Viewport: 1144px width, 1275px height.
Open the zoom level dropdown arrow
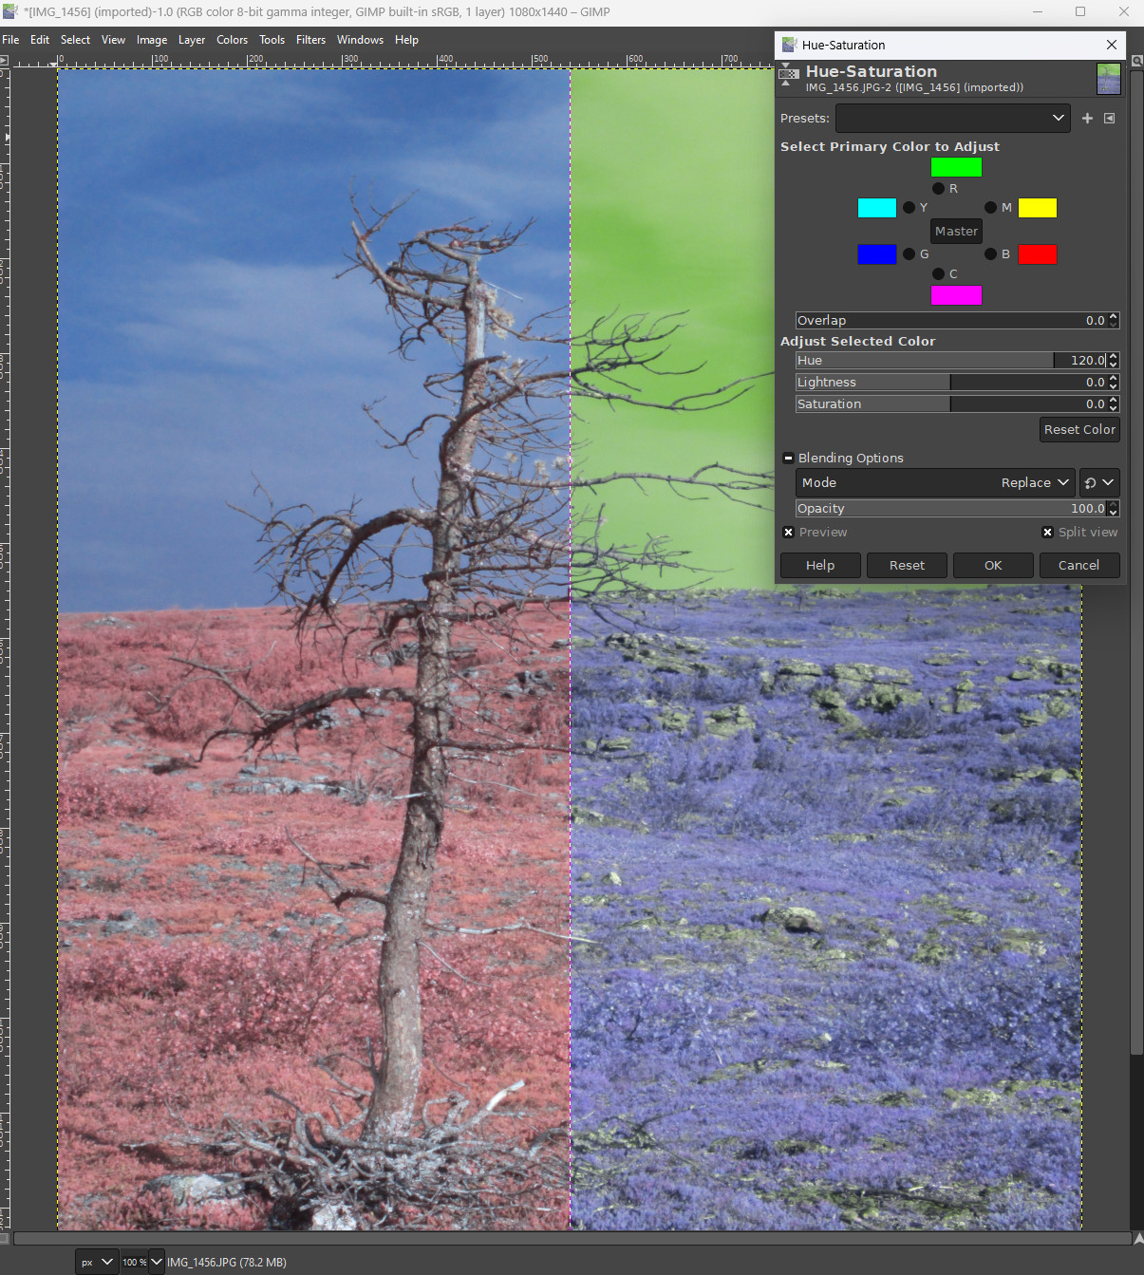pyautogui.click(x=157, y=1262)
